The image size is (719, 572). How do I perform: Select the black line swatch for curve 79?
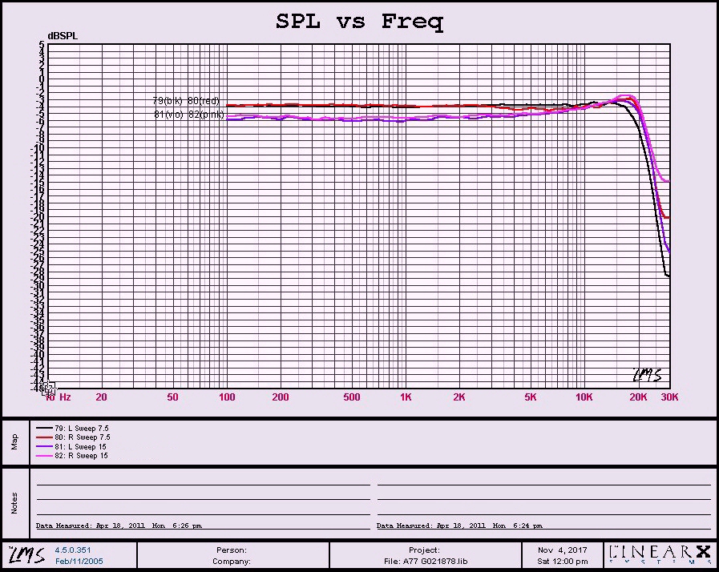43,429
